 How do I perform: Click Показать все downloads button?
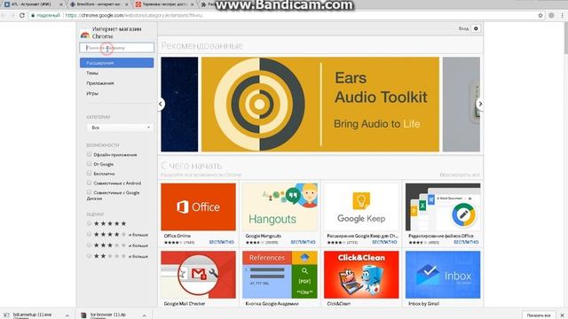(539, 315)
